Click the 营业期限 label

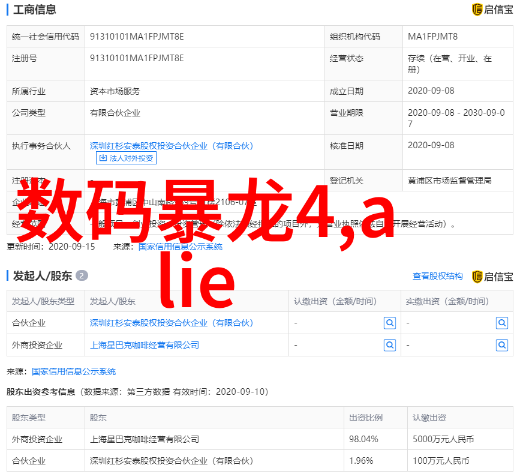(x=346, y=113)
